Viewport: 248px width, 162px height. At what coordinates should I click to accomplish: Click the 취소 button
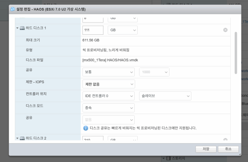pyautogui.click(x=228, y=149)
